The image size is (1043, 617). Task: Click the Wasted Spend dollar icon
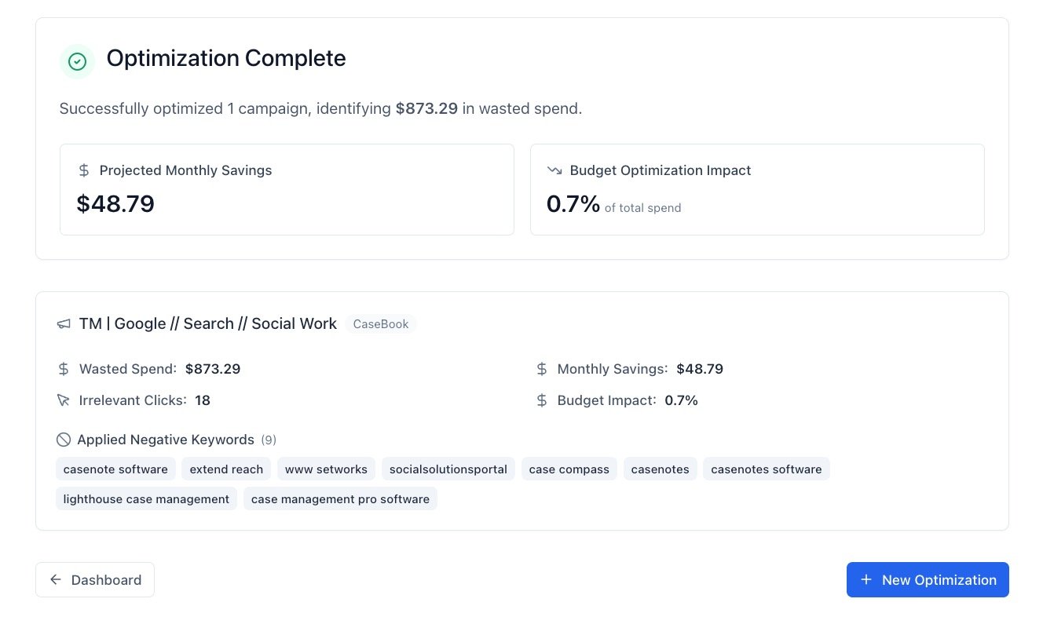pyautogui.click(x=64, y=369)
